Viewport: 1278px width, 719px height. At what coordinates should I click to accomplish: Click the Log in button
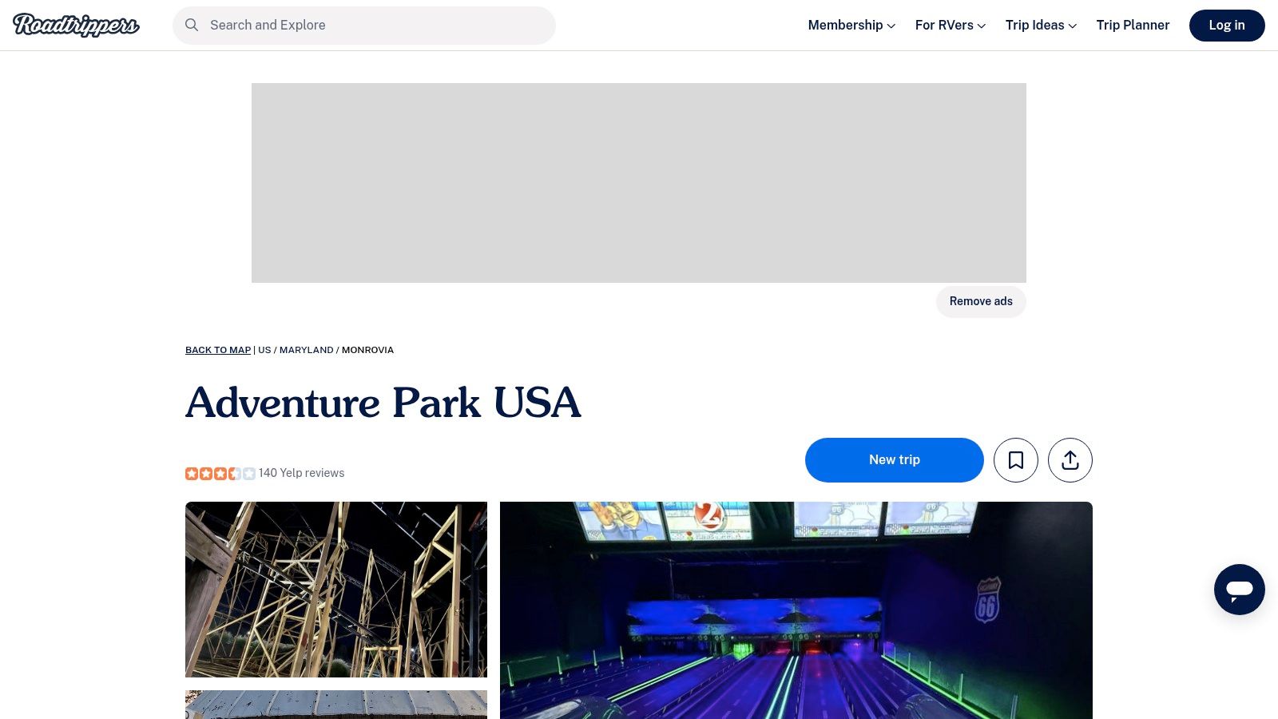click(1227, 26)
